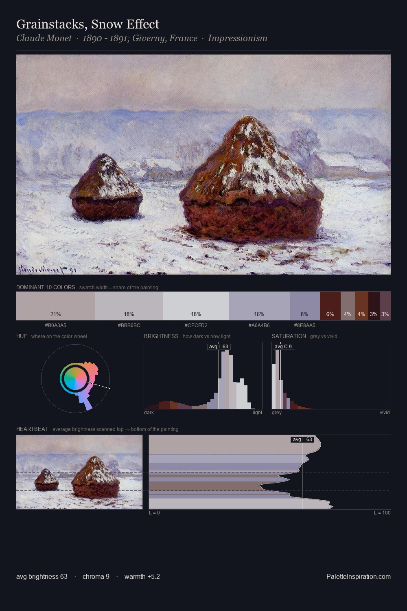
Task: Click the hue color wheel center
Action: [75, 379]
